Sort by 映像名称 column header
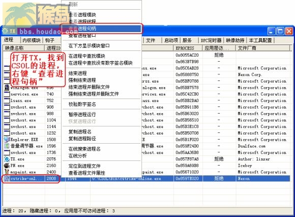Screen dimensions: 295x217 pos(24,48)
